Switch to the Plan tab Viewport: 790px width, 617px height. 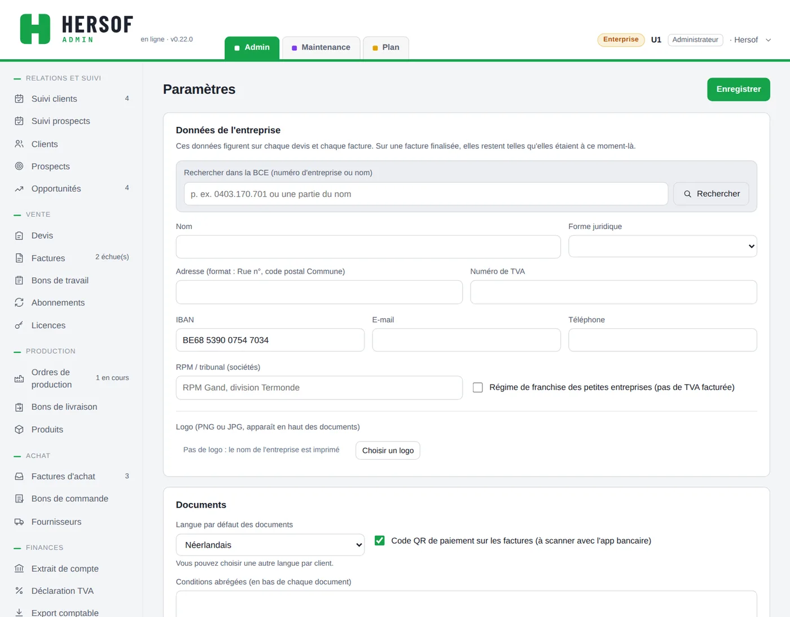(386, 47)
